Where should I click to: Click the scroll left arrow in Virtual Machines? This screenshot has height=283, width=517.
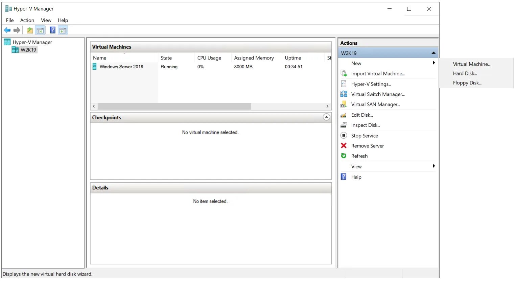(x=94, y=106)
